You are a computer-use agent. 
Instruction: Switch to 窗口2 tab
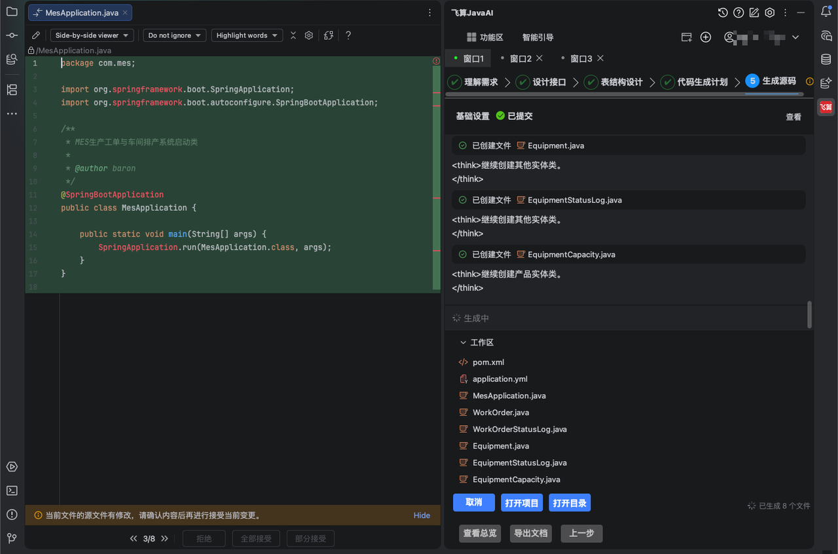tap(521, 58)
